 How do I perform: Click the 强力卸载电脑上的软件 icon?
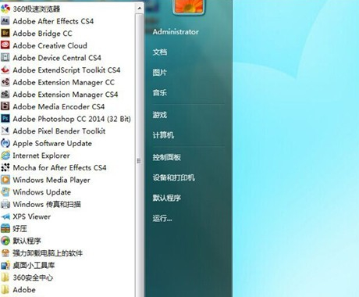point(5,252)
